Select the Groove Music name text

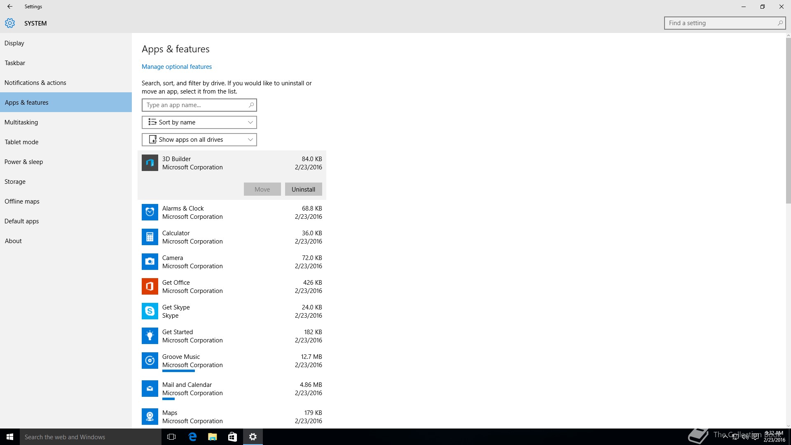[x=181, y=357]
